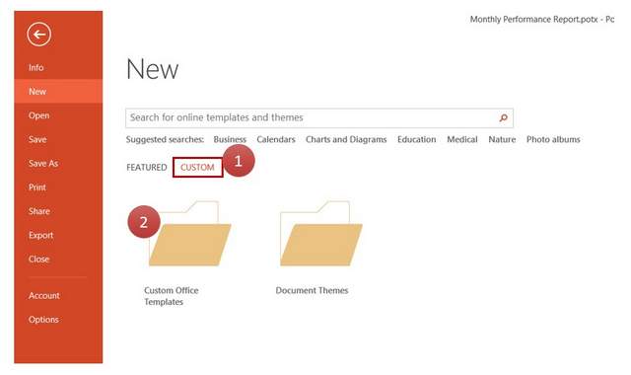The height and width of the screenshot is (375, 631).
Task: Search suggested category Nature
Action: 502,139
